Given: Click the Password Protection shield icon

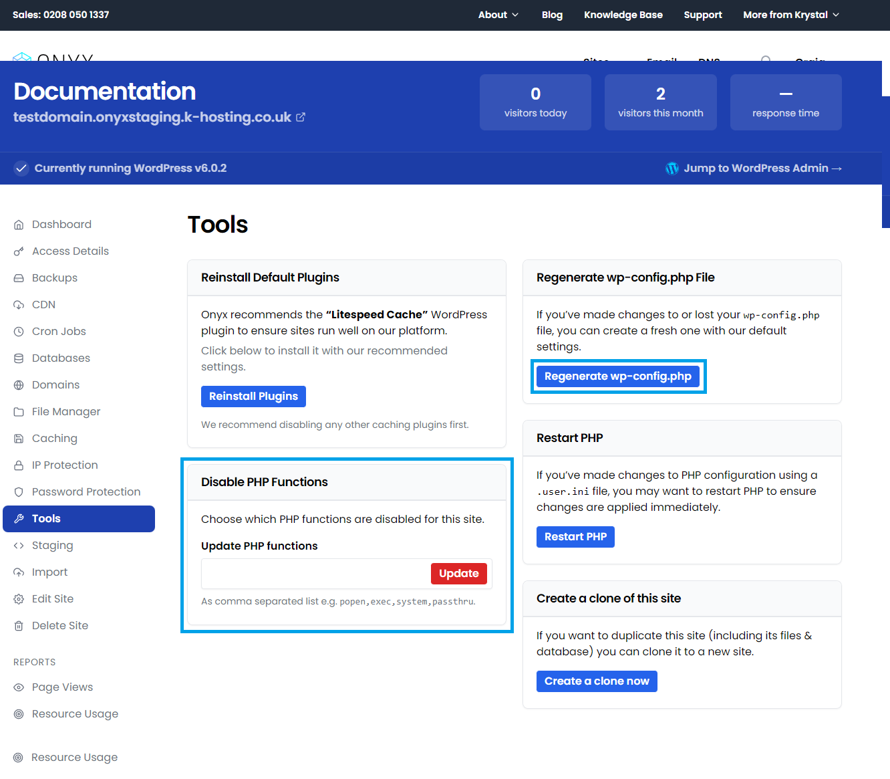Looking at the screenshot, I should 19,492.
